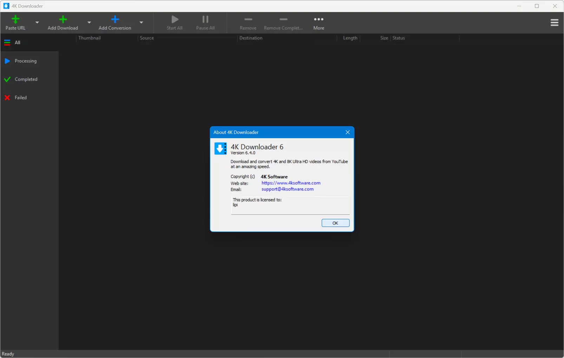Click the 'Ready' status bar text
564x358 pixels.
(8, 354)
